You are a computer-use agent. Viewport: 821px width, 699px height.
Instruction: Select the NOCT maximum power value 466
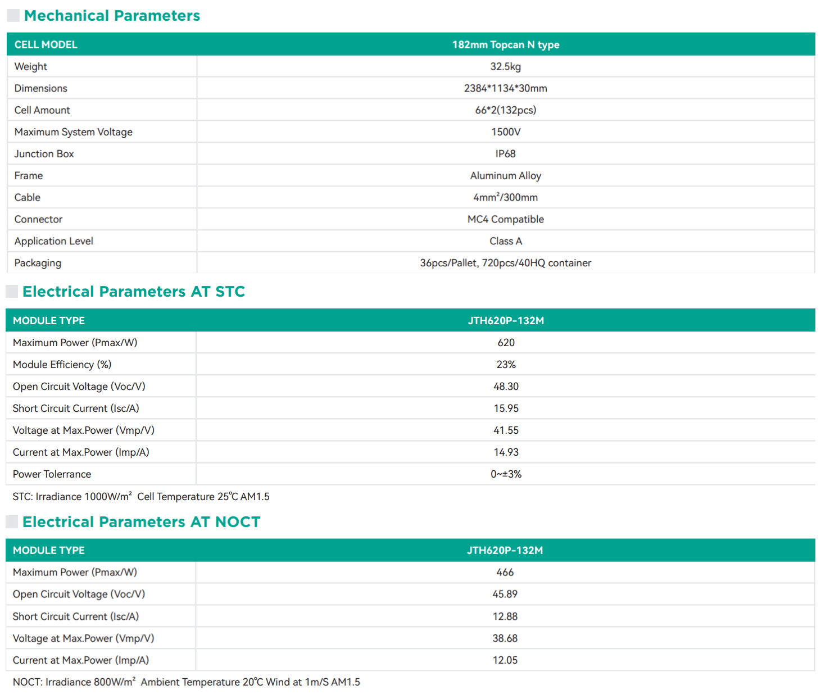point(505,573)
